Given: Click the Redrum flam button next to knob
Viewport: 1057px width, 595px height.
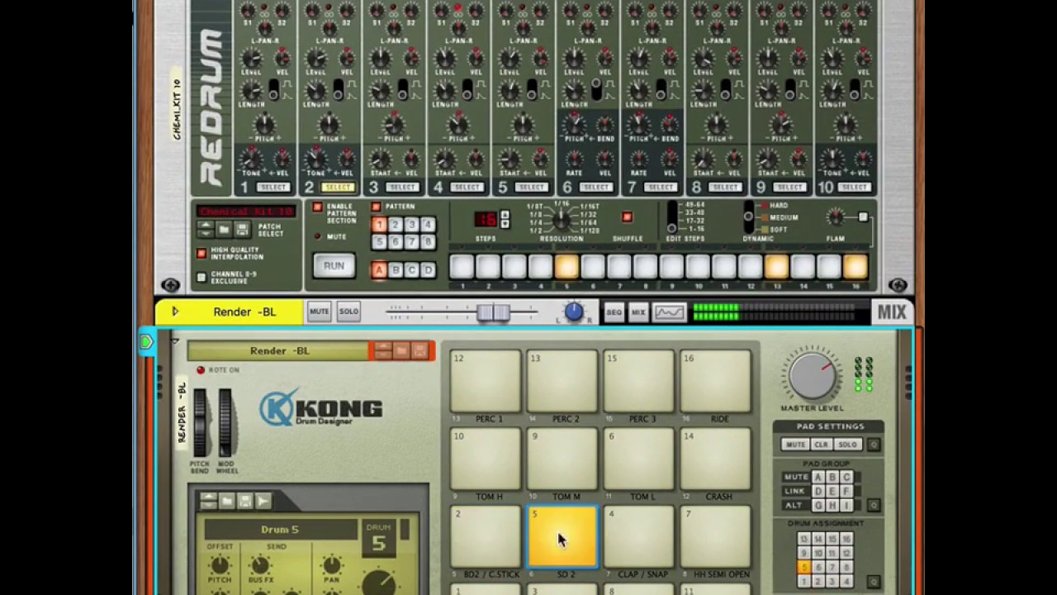Looking at the screenshot, I should click(x=863, y=217).
